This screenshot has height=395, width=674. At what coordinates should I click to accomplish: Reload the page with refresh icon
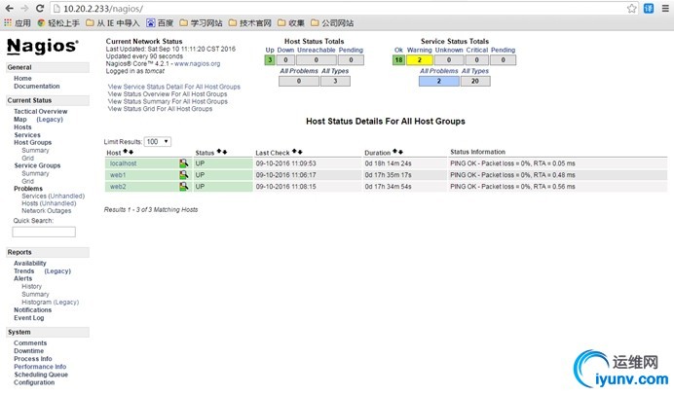tap(40, 8)
